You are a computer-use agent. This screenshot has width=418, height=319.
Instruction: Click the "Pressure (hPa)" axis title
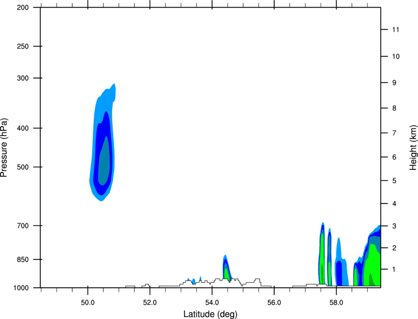pyautogui.click(x=4, y=148)
